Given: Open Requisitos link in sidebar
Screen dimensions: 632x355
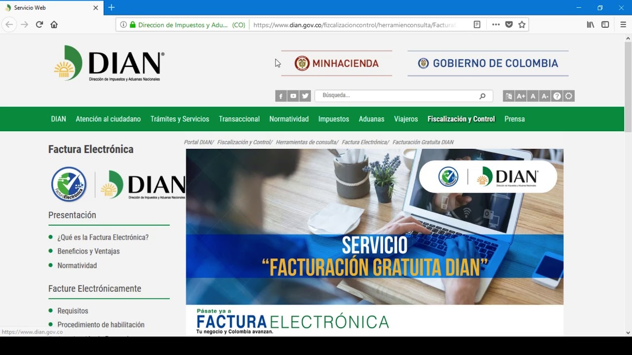Looking at the screenshot, I should [x=73, y=311].
